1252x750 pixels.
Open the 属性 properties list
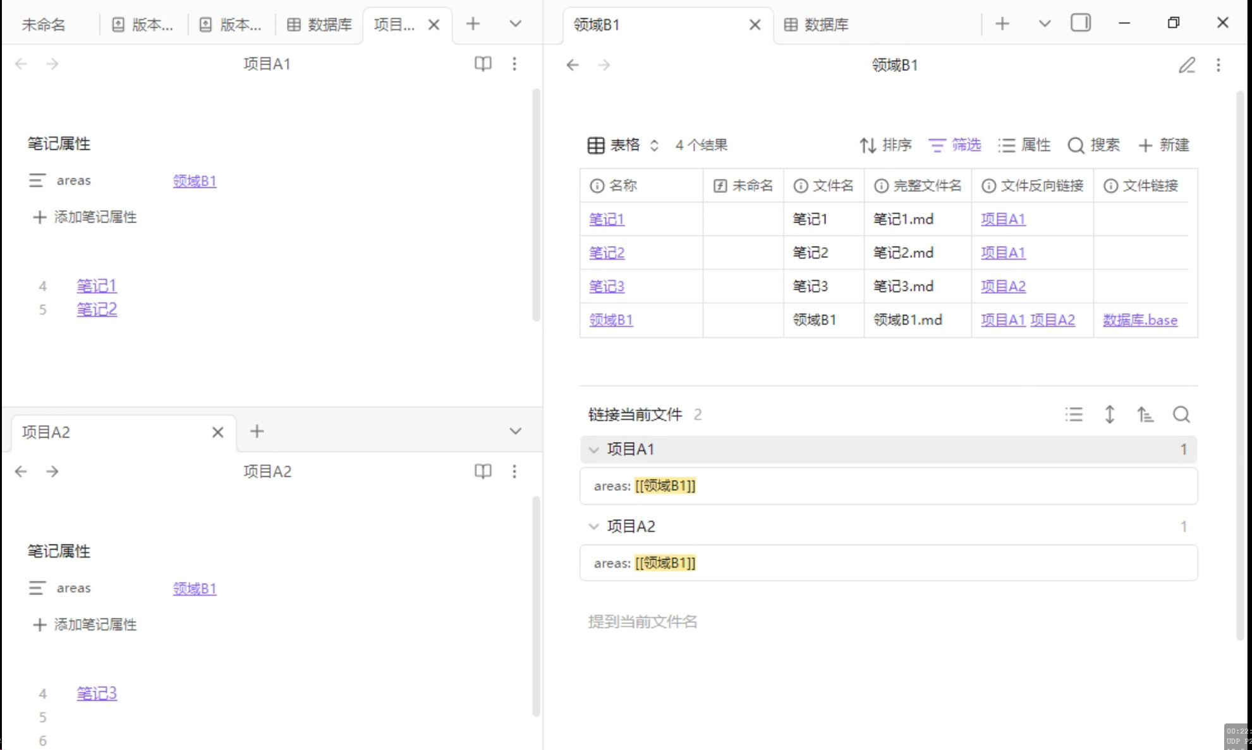pyautogui.click(x=1024, y=145)
